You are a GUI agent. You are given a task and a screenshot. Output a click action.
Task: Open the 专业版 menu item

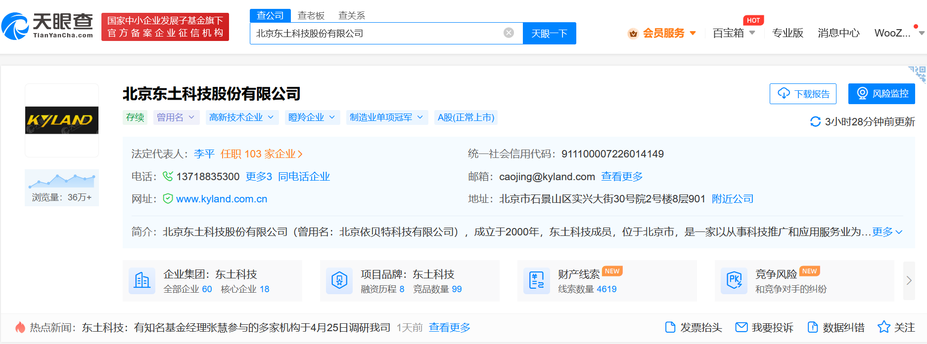pos(788,33)
